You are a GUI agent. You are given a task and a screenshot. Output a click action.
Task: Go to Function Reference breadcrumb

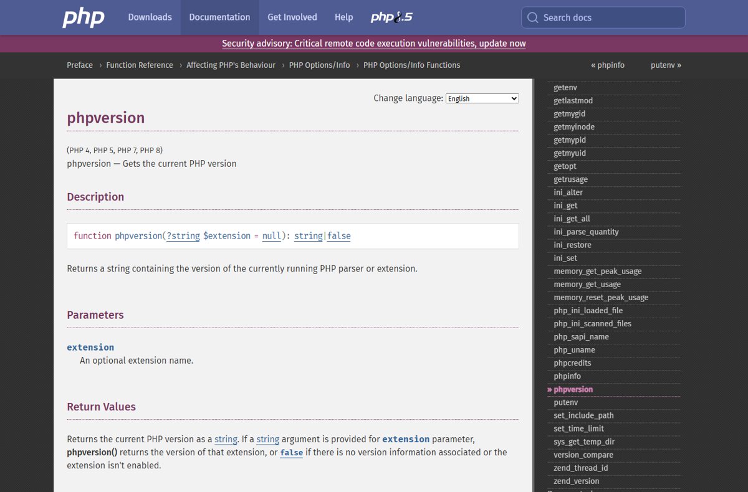click(x=140, y=65)
